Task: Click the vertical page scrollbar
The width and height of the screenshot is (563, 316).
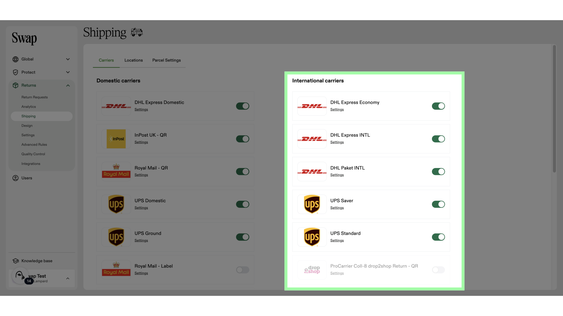Action: click(554, 109)
